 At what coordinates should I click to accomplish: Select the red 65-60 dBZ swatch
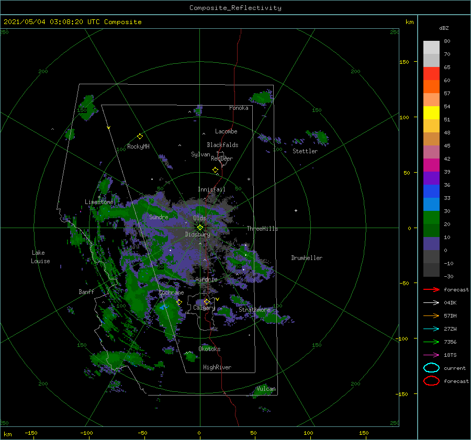[x=431, y=74]
